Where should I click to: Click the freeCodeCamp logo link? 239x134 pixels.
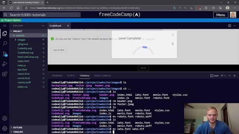coord(119,15)
